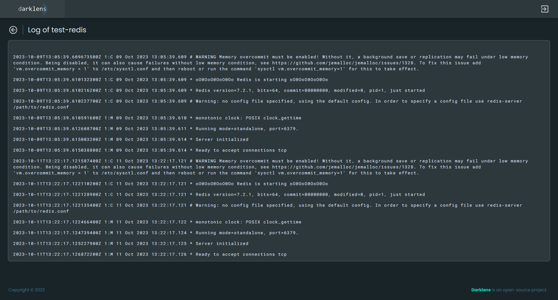
Task: Click 09 Oct 'Redis version=7.2.1' log line
Action: pos(219,90)
